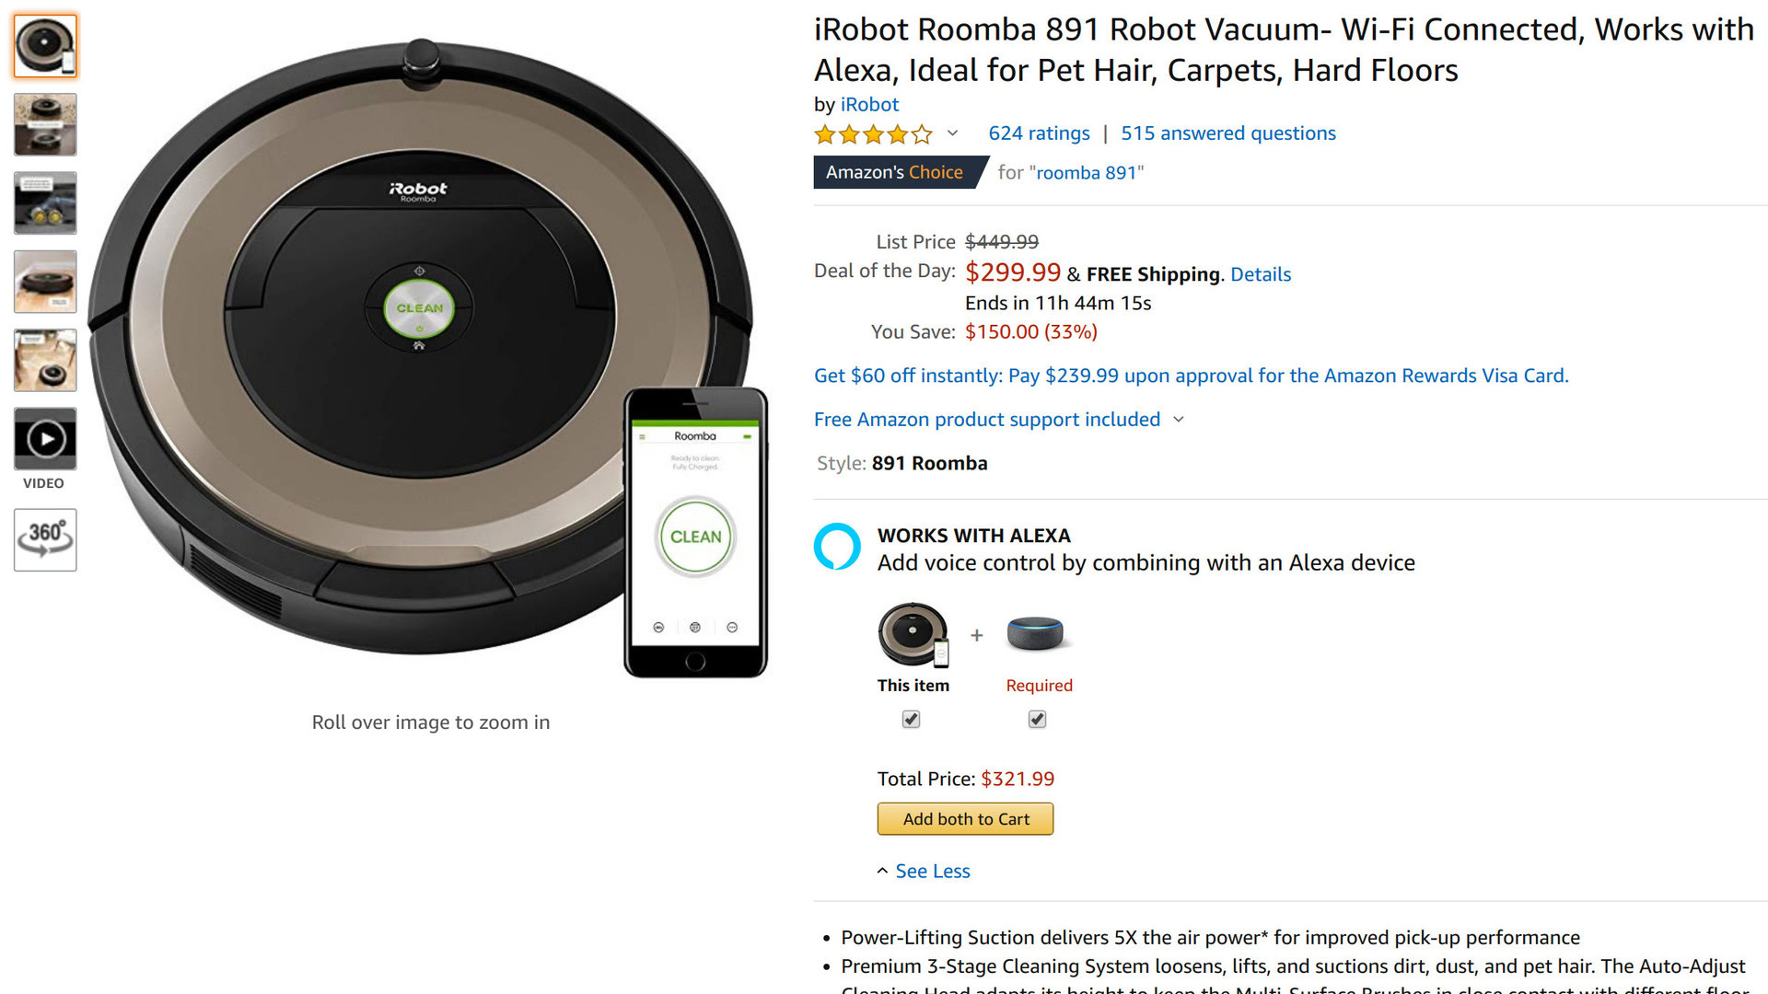This screenshot has width=1768, height=994.
Task: Click the Echo Dot required item image
Action: point(1035,633)
